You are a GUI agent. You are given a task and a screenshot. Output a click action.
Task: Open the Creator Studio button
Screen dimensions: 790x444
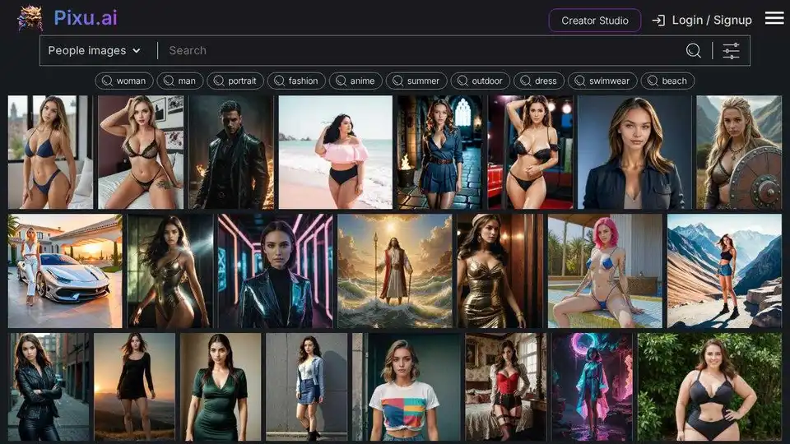594,21
